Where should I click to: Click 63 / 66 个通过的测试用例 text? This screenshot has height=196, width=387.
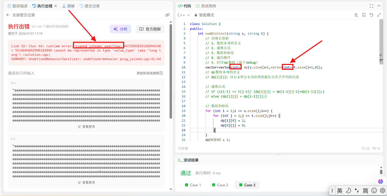pyautogui.click(x=50, y=27)
